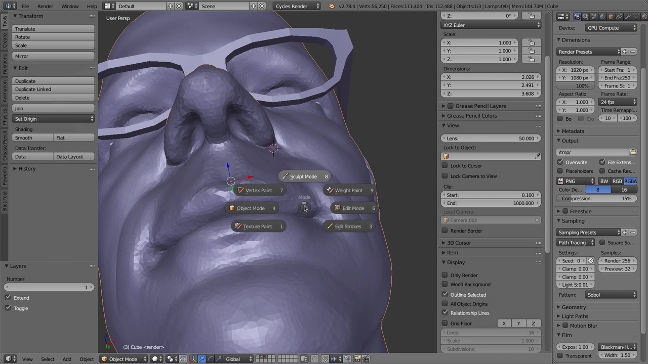The image size is (648, 364).
Task: Open the Material properties tab
Action: pos(644,16)
